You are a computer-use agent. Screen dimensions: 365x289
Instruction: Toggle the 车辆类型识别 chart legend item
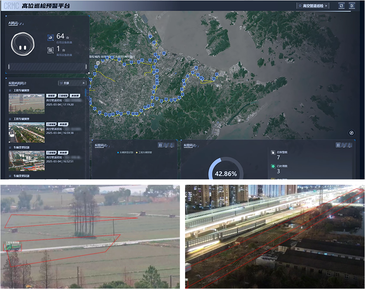[126, 152]
